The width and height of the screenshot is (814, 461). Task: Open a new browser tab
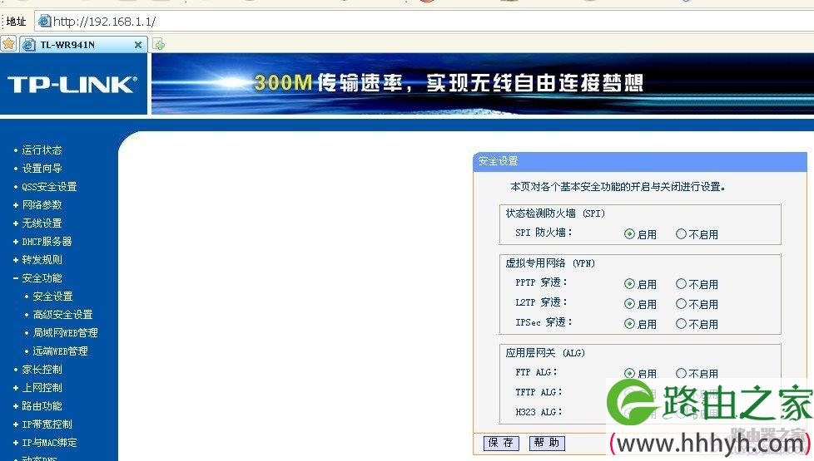coord(159,45)
